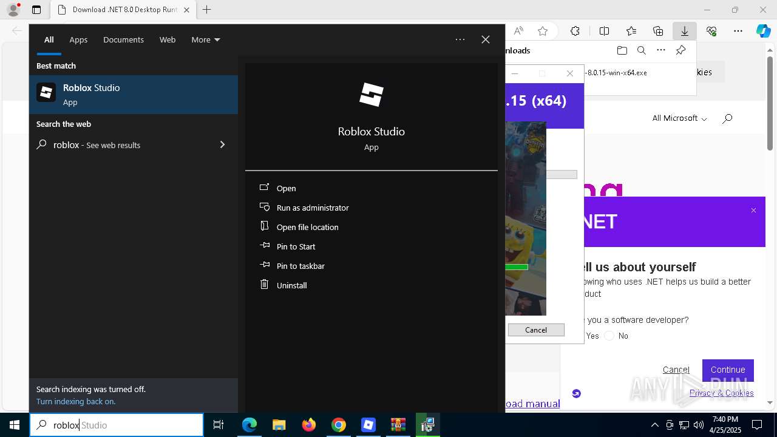Open Edge favorites list
The image size is (777, 437).
631,31
